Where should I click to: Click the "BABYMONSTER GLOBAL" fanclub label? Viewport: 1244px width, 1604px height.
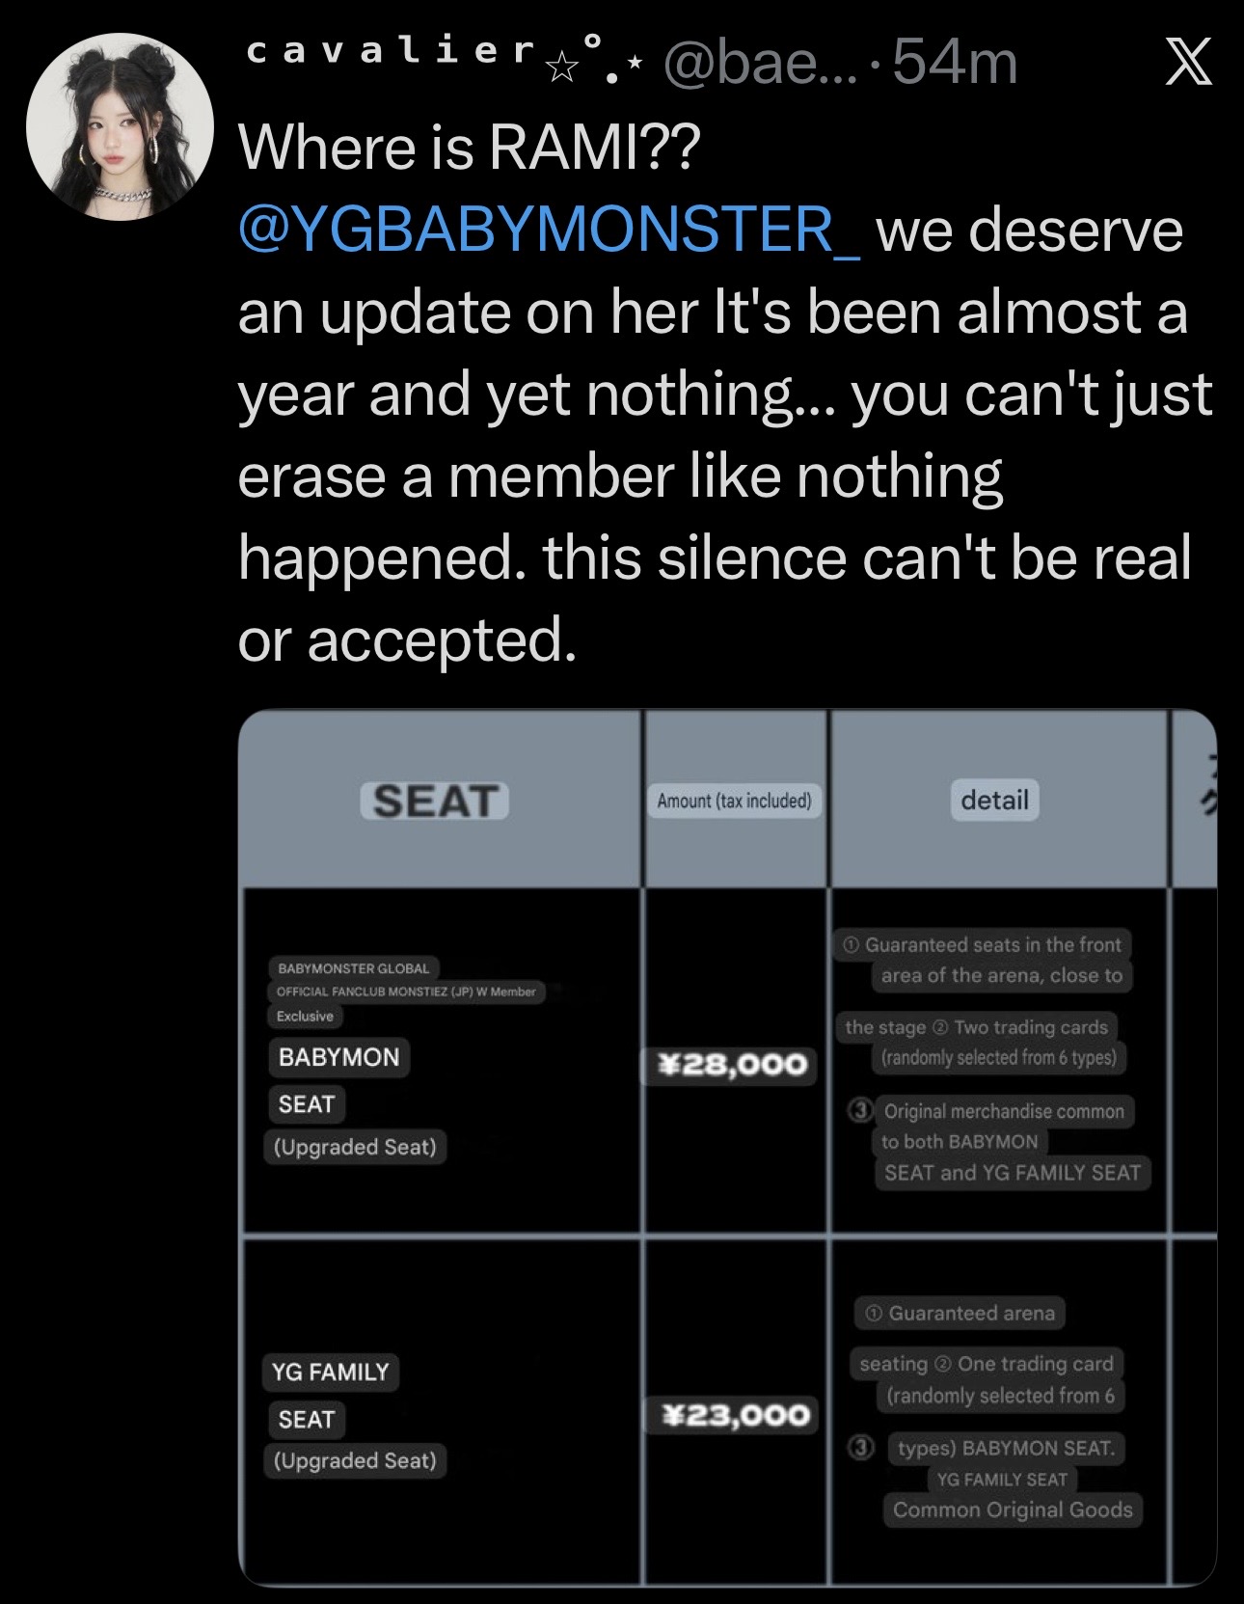(353, 967)
